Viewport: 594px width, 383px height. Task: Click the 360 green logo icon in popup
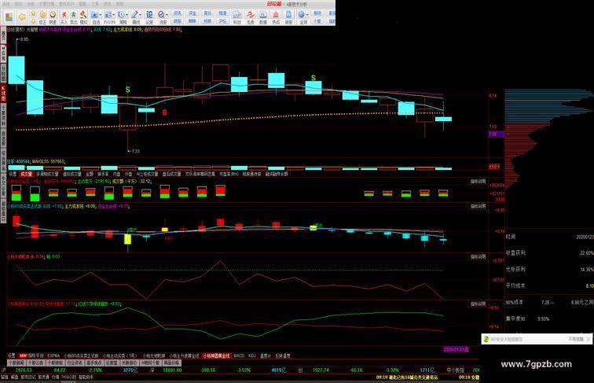[486, 339]
